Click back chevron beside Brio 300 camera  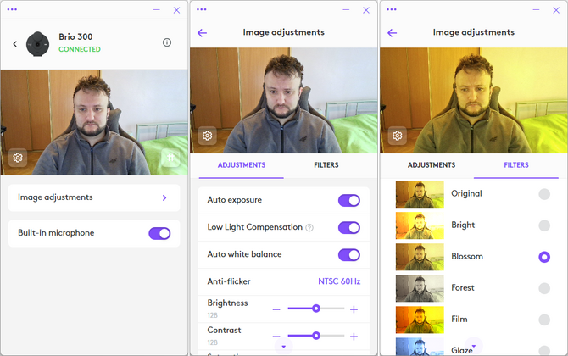[x=15, y=44]
